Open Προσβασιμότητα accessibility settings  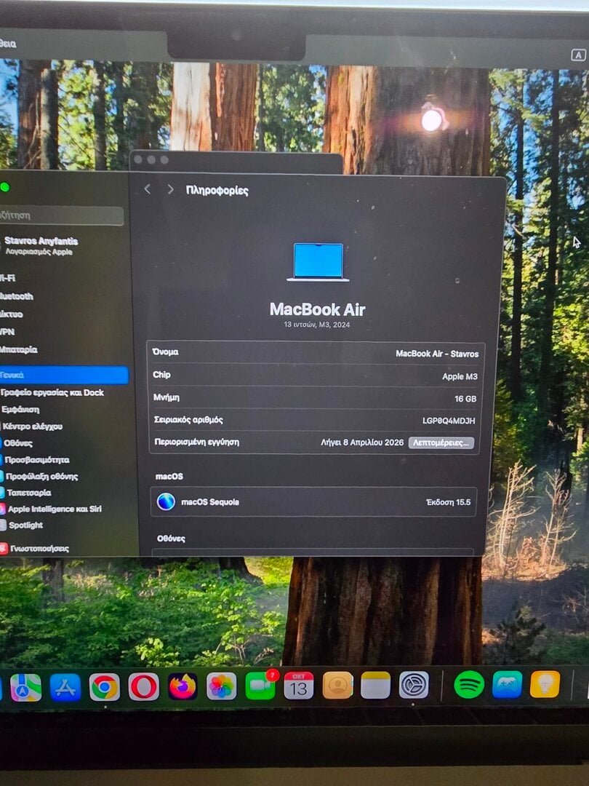(x=36, y=460)
